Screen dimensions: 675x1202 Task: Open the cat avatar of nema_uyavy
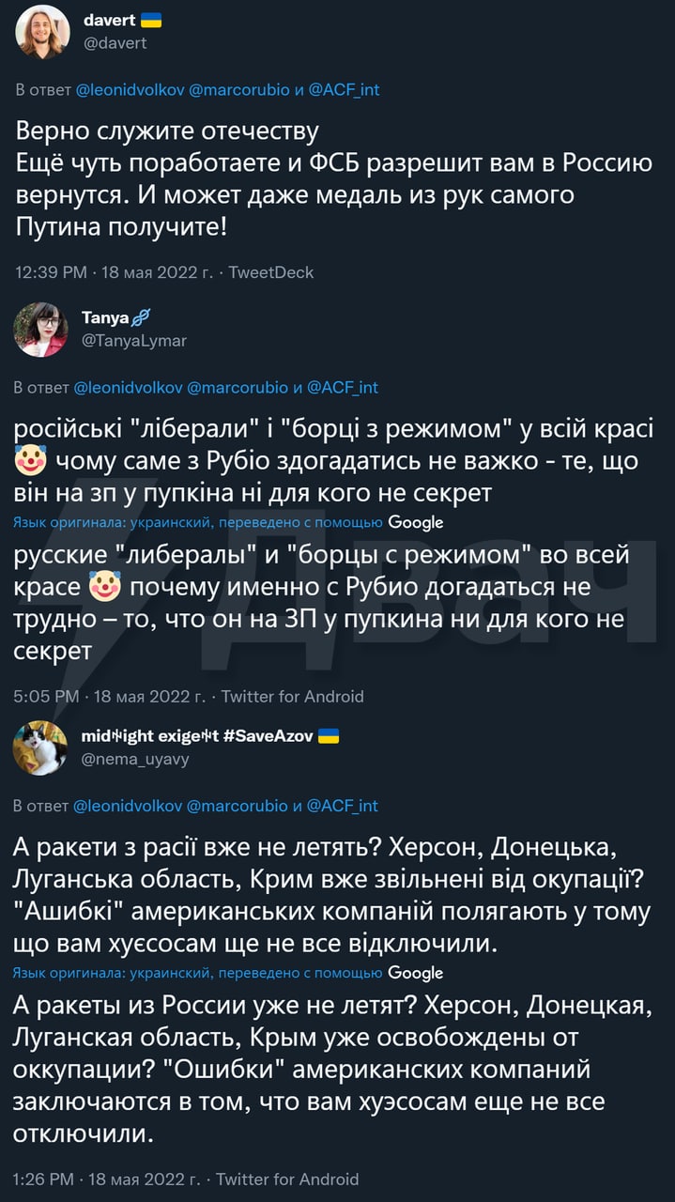click(40, 747)
